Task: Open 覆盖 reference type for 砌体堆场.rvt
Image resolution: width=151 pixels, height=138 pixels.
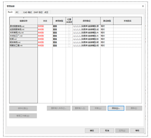Action: pyautogui.click(x=59, y=43)
